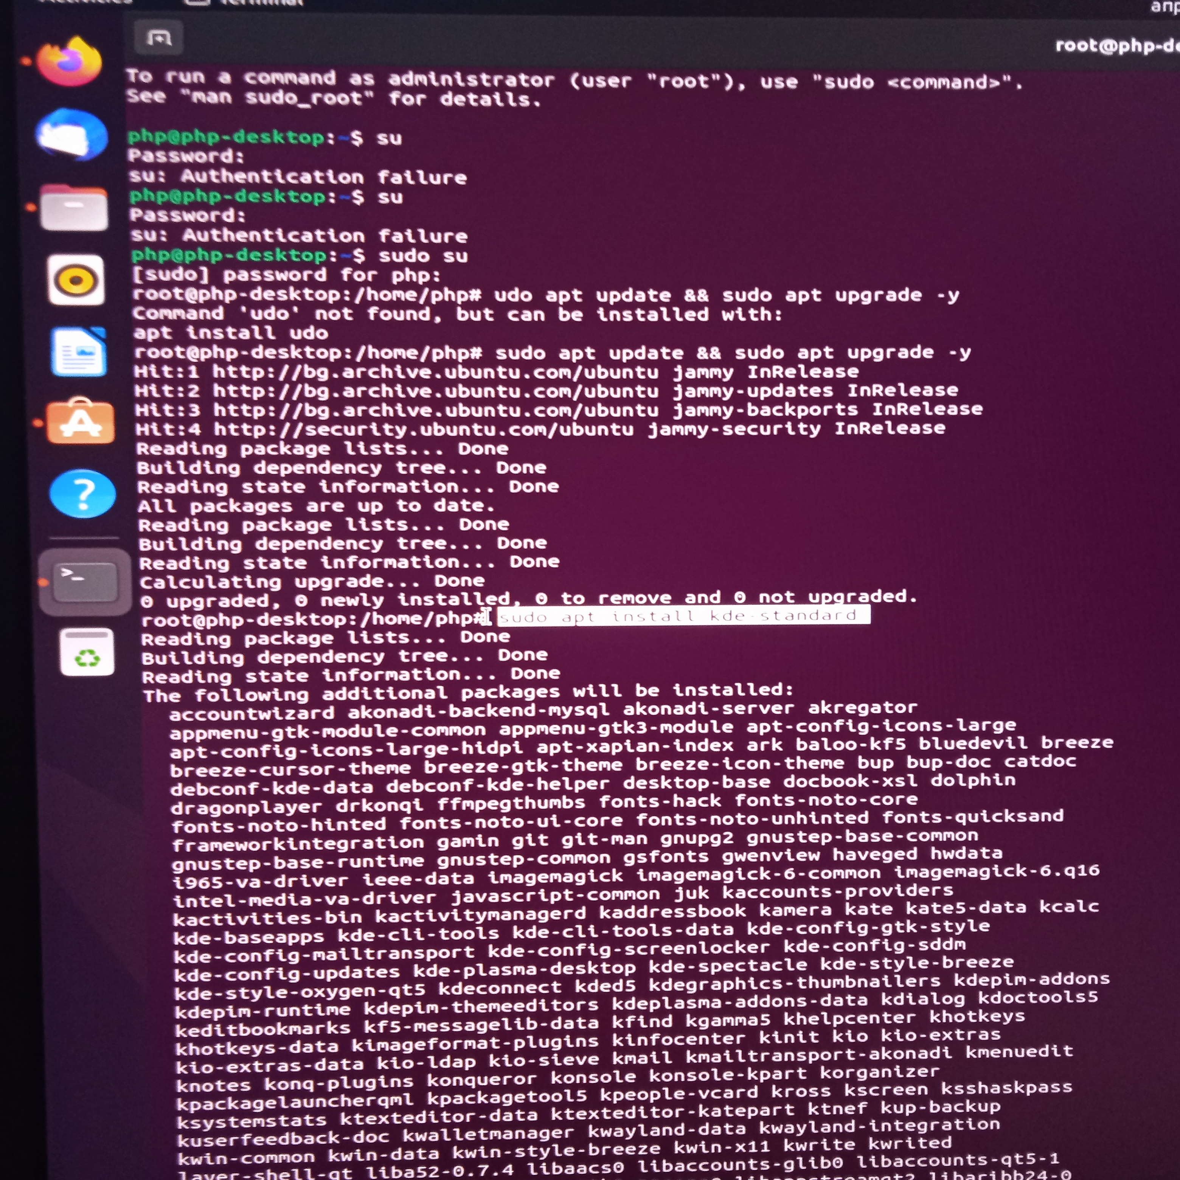Open the Files manager dock icon
Screen dimensions: 1180x1180
pos(74,208)
